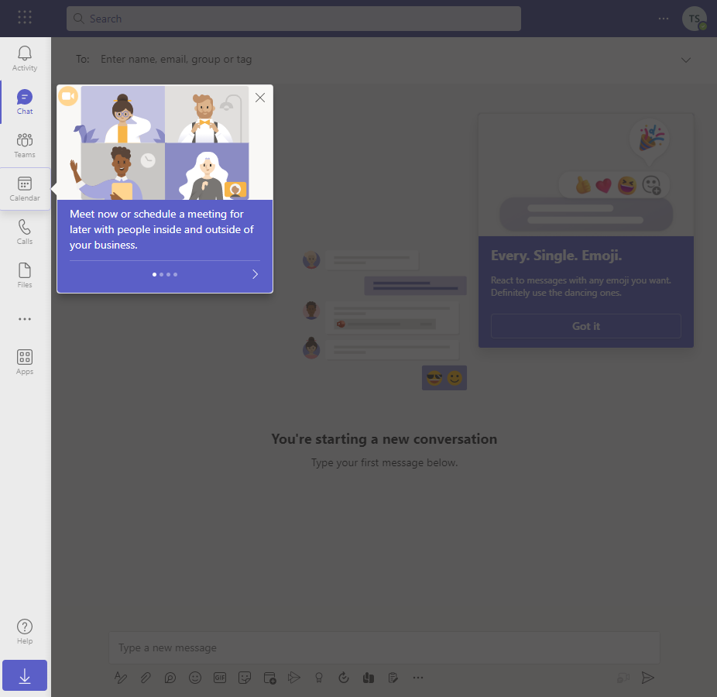Send the message with arrow icon

648,678
